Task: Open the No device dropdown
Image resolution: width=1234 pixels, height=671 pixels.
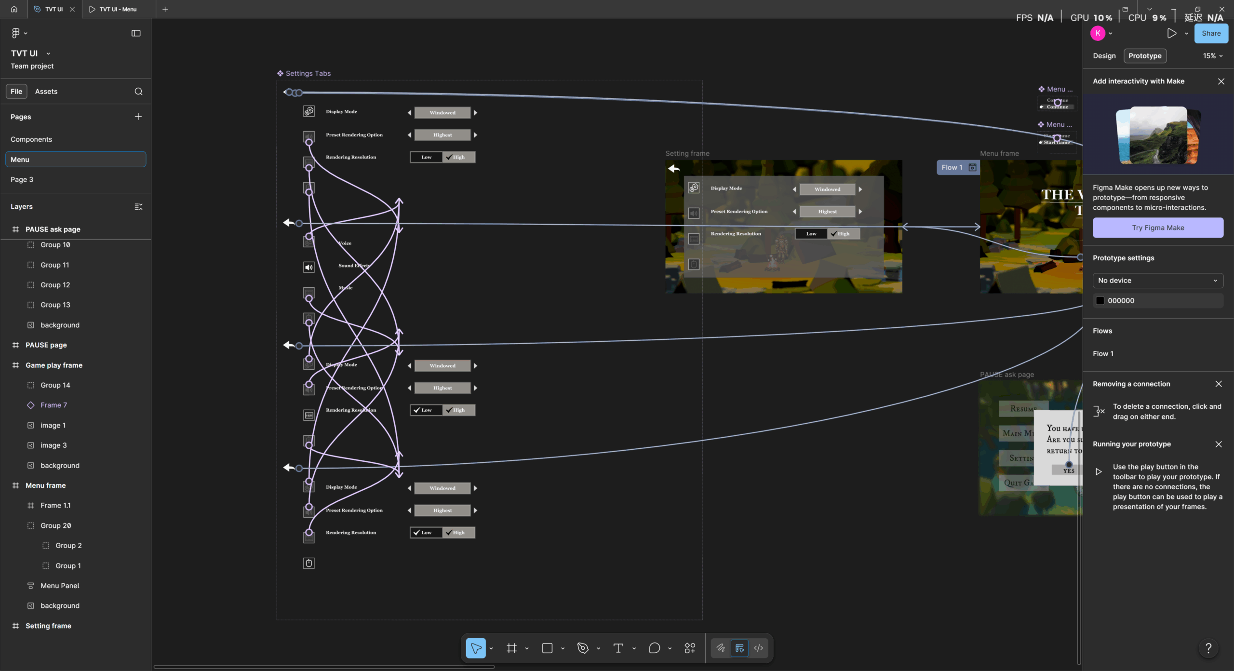Action: click(x=1158, y=281)
